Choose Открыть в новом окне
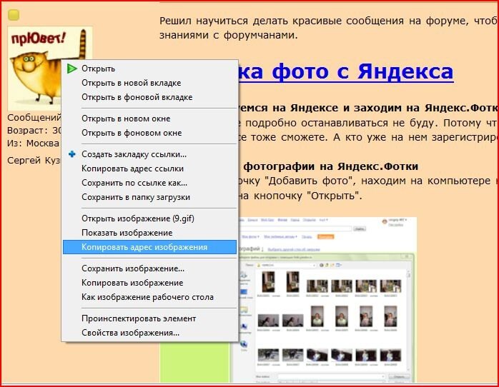Viewport: 499px width, 387px height. pyautogui.click(x=126, y=119)
